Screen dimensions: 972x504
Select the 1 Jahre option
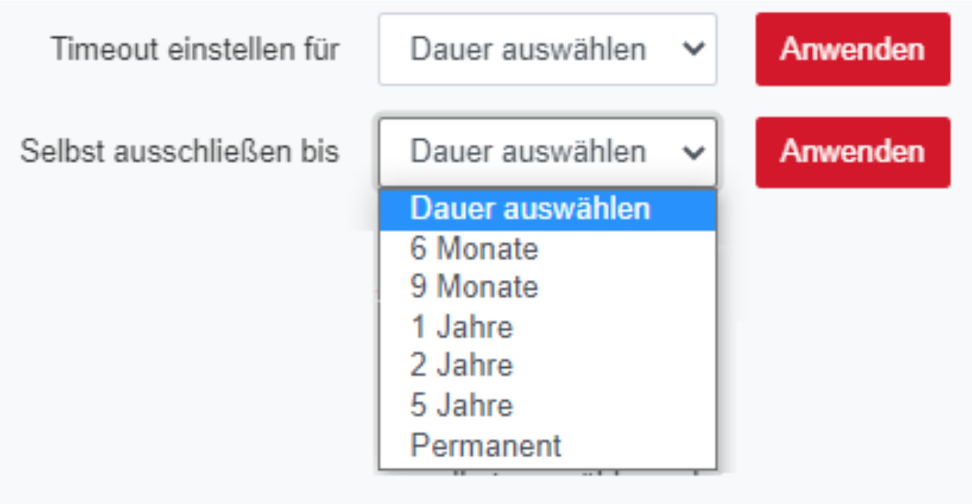(x=462, y=327)
